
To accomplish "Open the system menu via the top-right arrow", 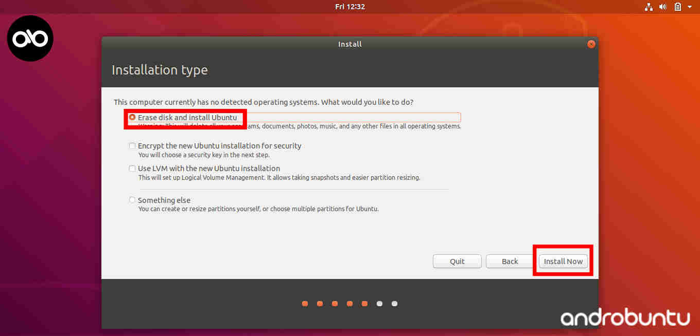I will pos(690,7).
